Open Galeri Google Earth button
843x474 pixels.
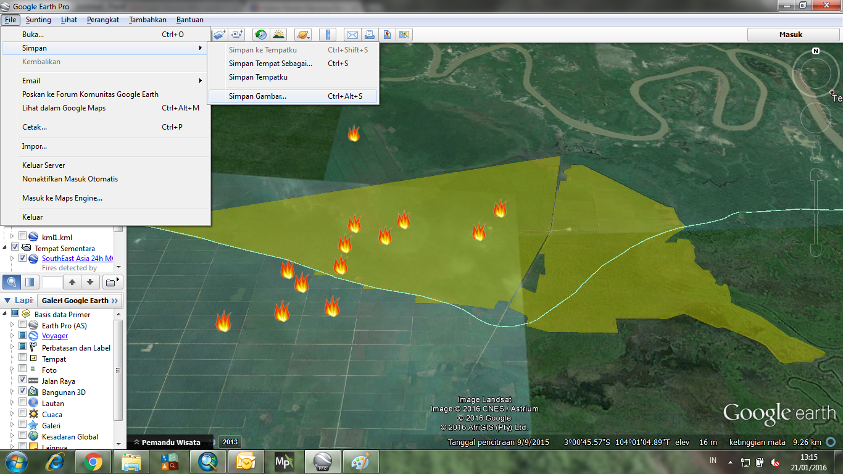click(x=80, y=301)
